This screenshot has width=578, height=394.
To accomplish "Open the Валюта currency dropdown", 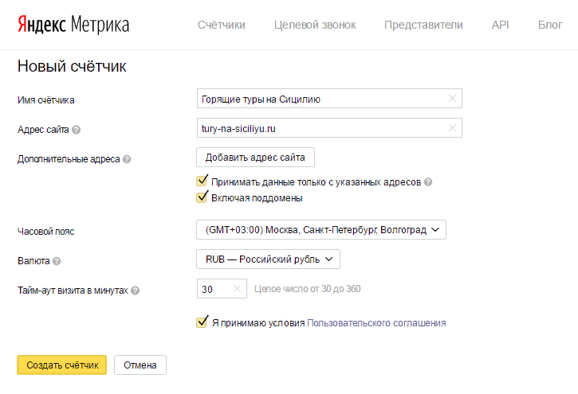I will (x=268, y=259).
